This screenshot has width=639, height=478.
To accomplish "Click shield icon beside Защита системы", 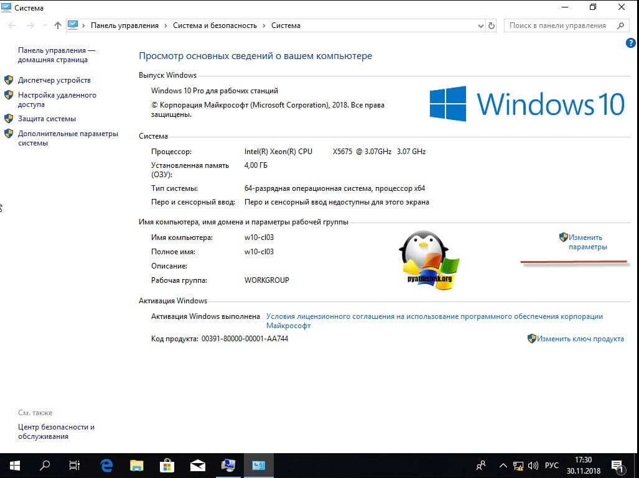I will [x=9, y=119].
